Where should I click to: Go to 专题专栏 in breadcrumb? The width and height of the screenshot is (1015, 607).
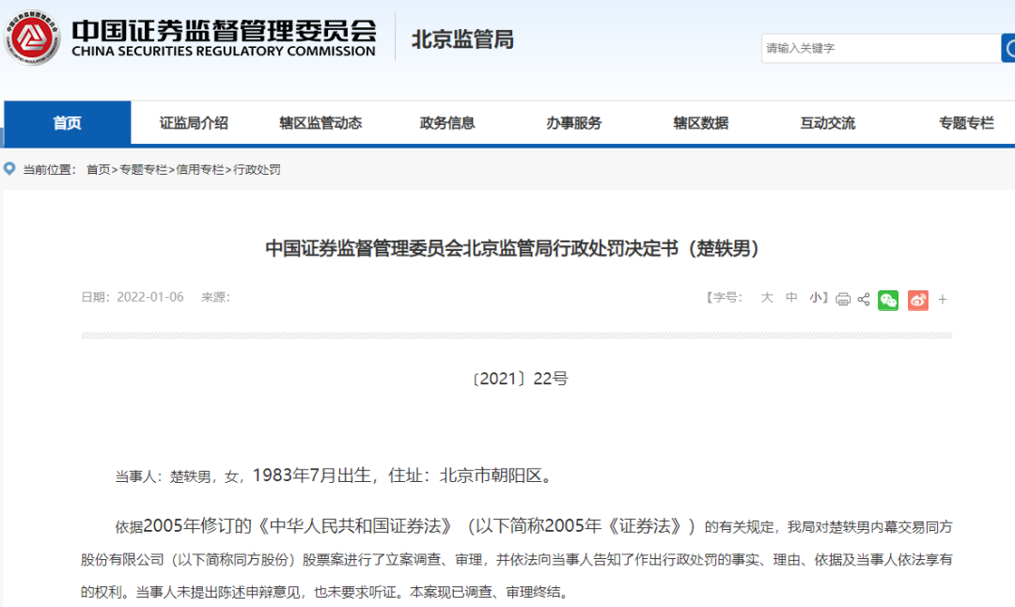coord(143,169)
